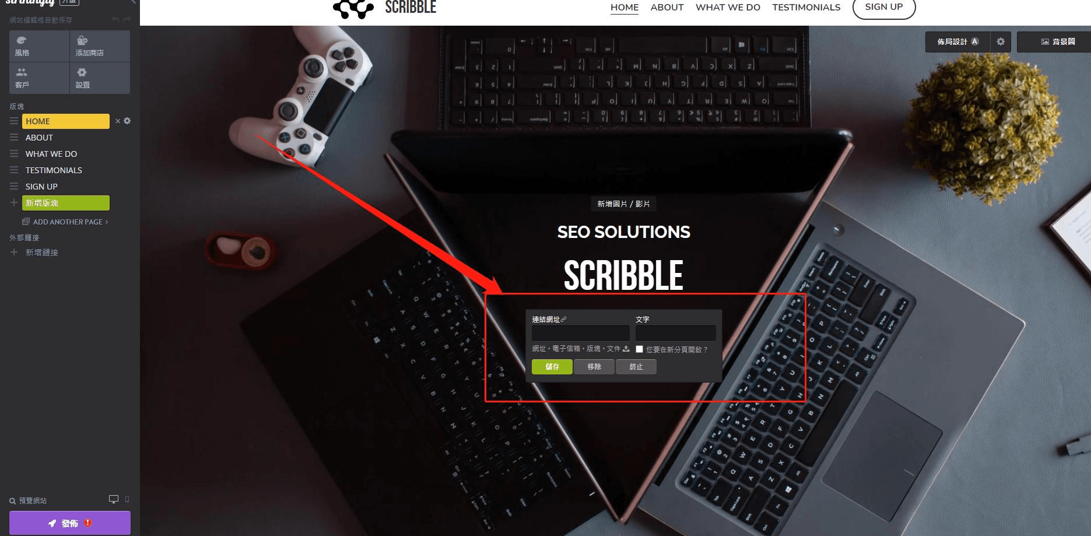This screenshot has height=536, width=1091.
Task: Click the 連結網址 URL input field
Action: (580, 333)
